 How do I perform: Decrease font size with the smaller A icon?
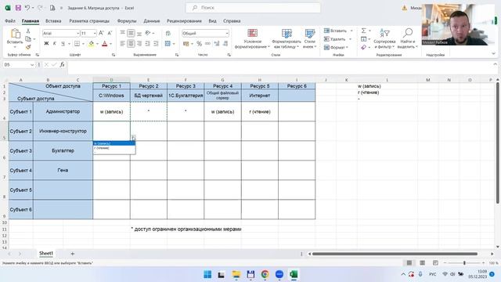[110, 33]
